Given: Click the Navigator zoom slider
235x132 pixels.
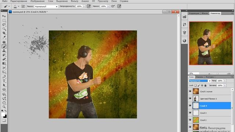Looking at the screenshot, I should click(218, 73).
